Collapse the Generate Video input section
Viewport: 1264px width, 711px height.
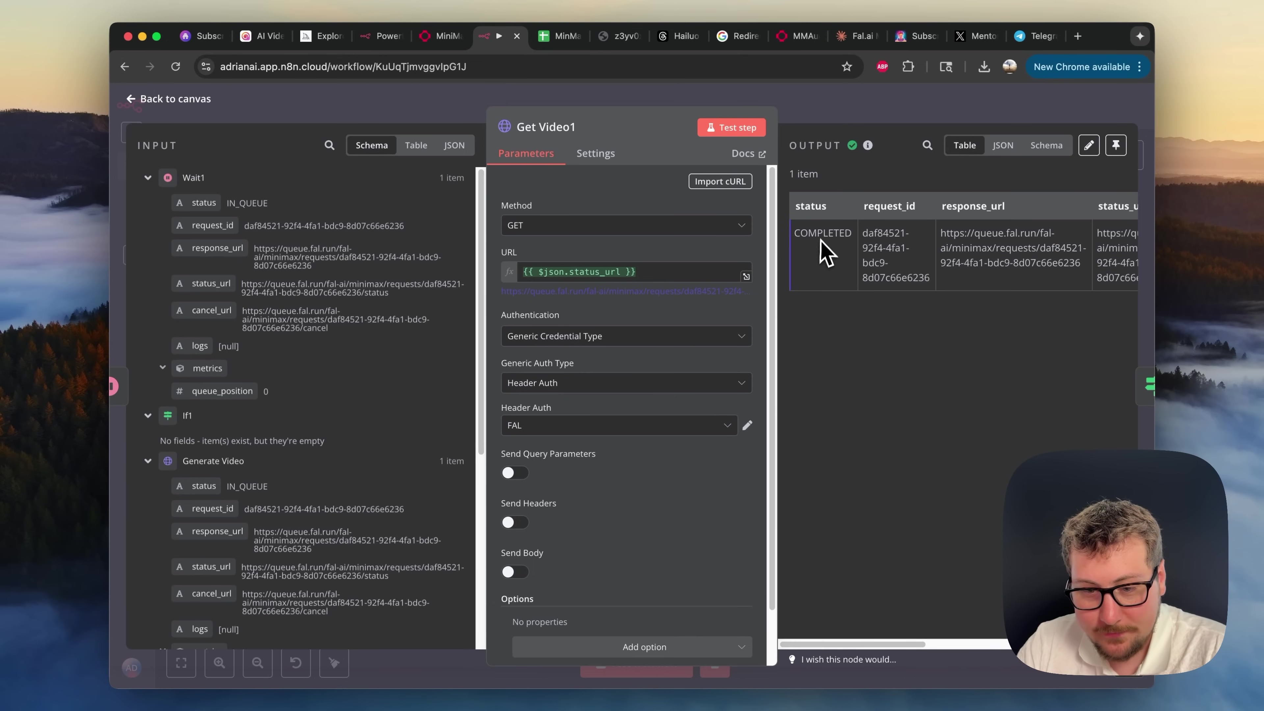click(148, 461)
